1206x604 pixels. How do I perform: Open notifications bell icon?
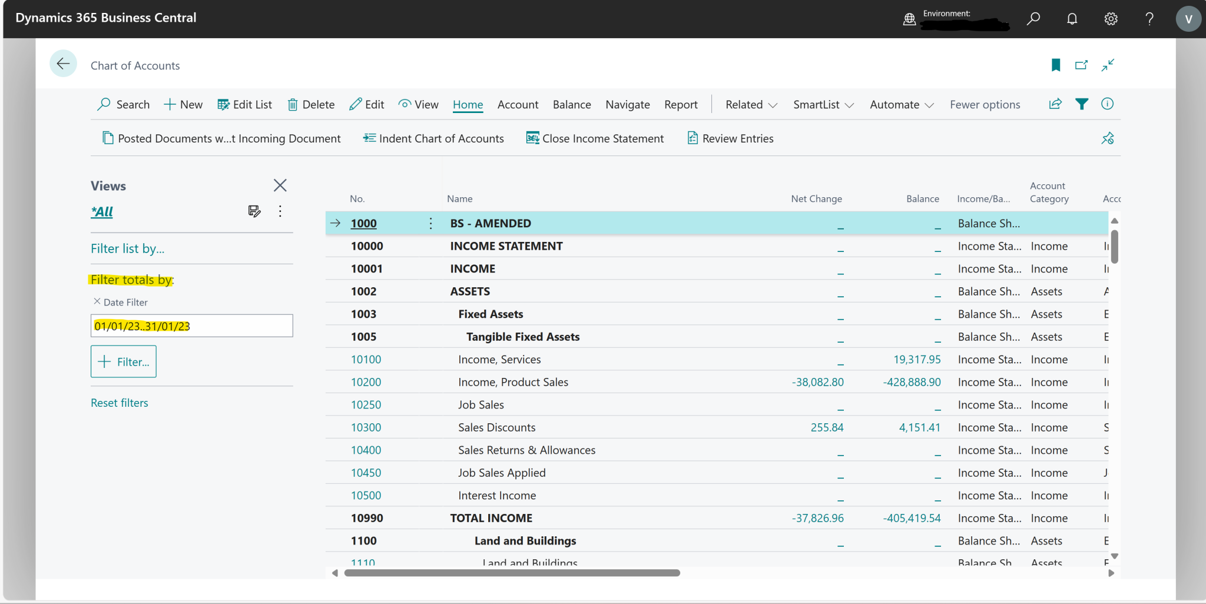1072,19
